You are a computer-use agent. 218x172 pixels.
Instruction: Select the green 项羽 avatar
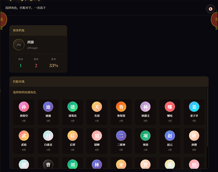coord(145,136)
